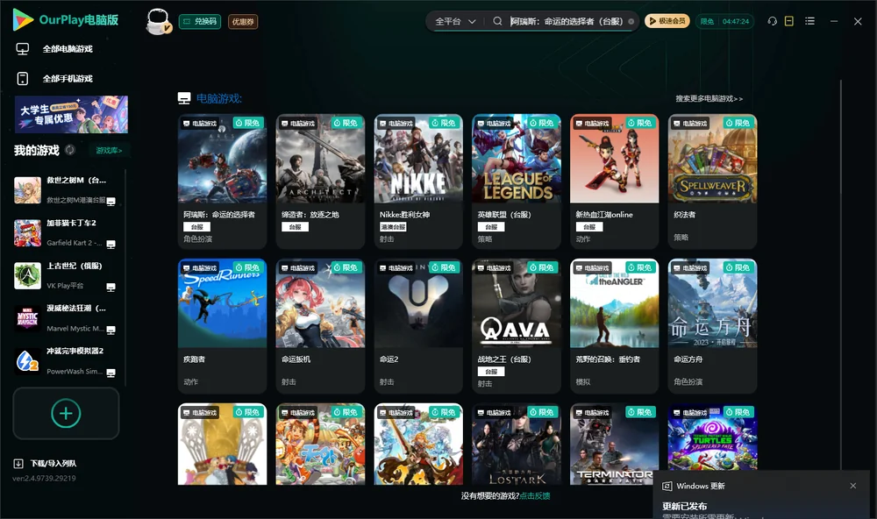Select the 命运扳机 game card
The height and width of the screenshot is (519, 877).
(x=320, y=326)
